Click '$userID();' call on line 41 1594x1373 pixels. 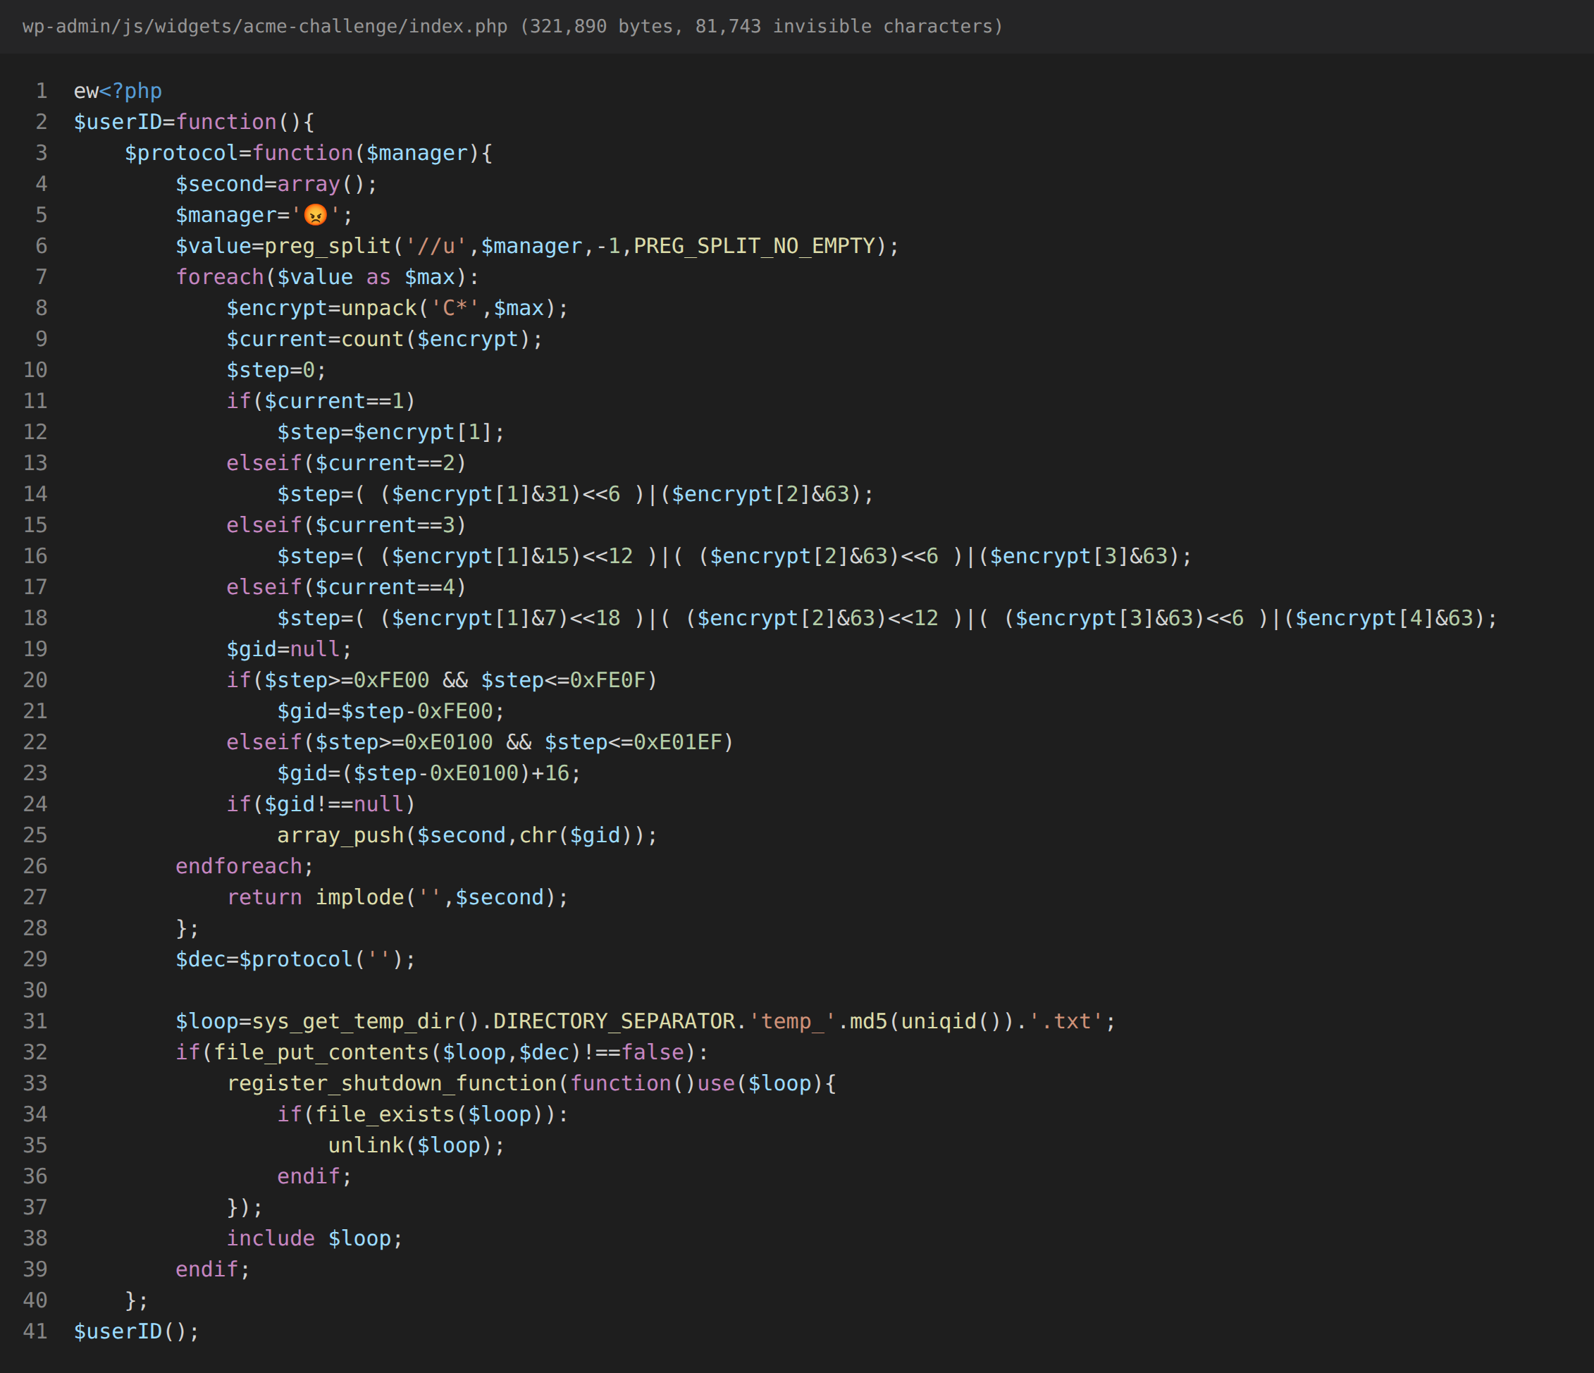137,1332
